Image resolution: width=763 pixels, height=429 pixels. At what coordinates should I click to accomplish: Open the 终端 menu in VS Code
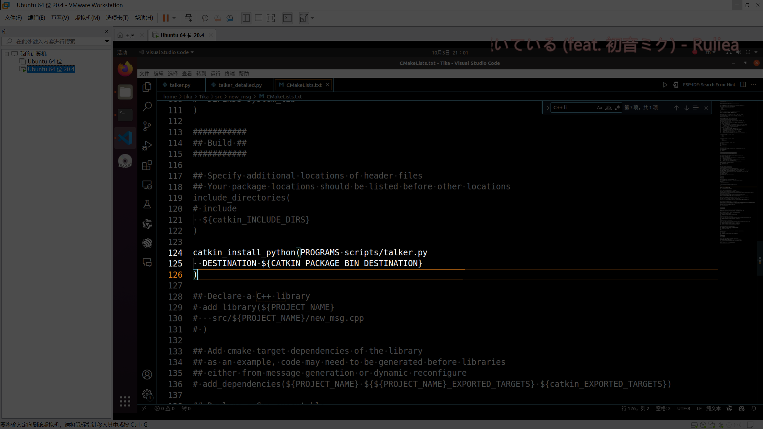[229, 74]
